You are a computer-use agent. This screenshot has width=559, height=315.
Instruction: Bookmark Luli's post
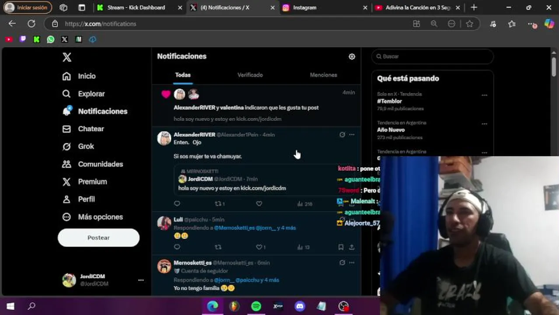pos(341,247)
